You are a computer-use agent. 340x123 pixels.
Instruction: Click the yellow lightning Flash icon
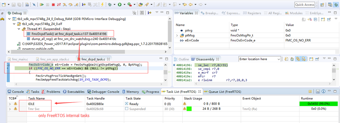coord(102,4)
